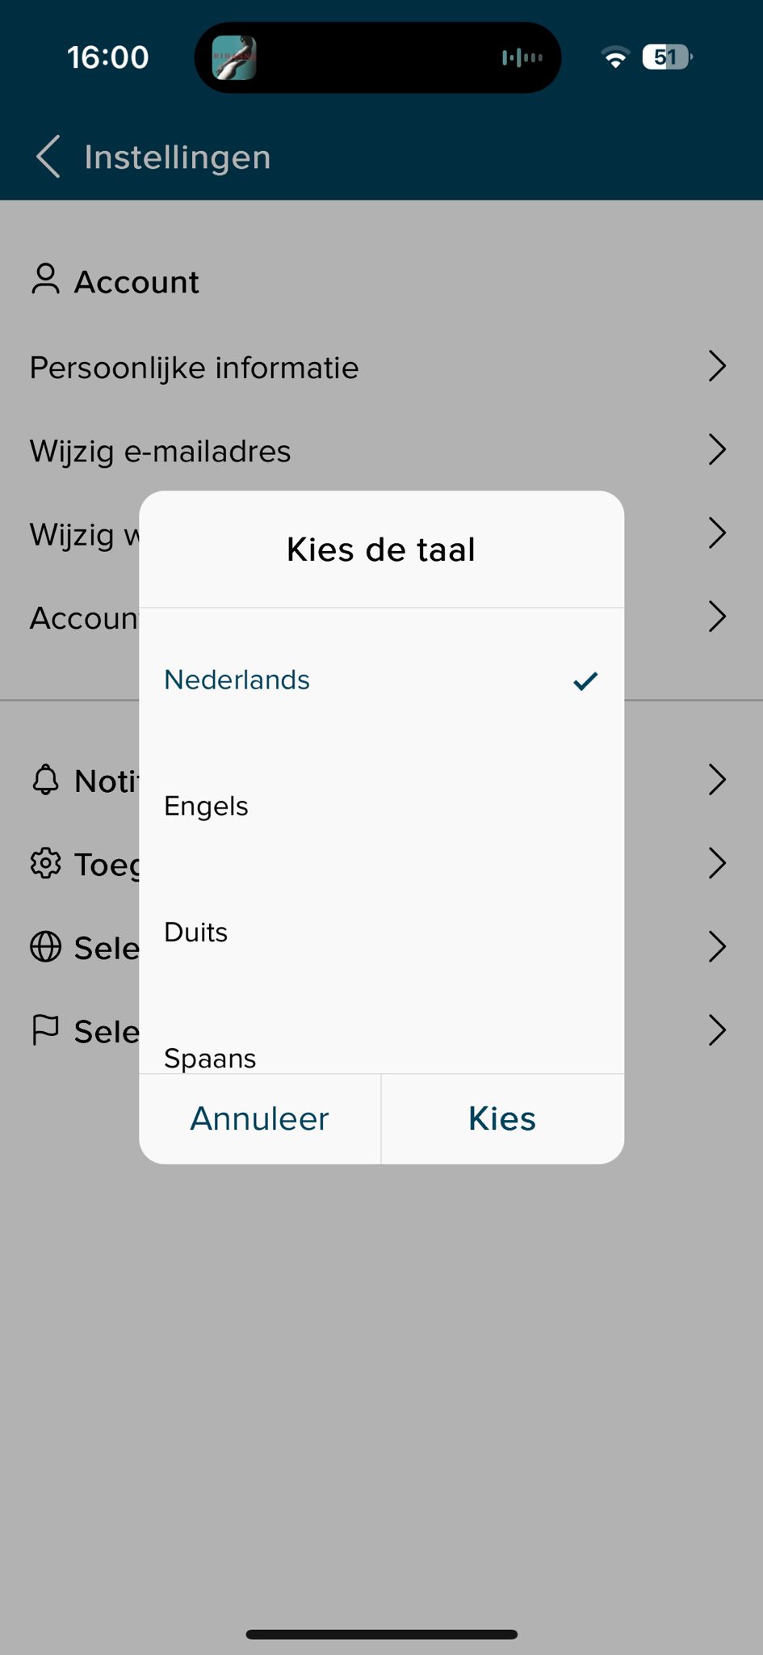Screen dimensions: 763x1655
Task: Tap the back arrow next to Instellingen
Action: pos(48,157)
